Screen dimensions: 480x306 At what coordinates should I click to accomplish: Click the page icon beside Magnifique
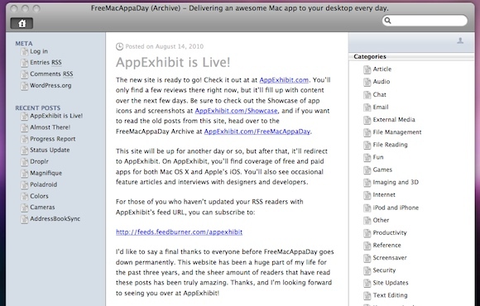24,174
